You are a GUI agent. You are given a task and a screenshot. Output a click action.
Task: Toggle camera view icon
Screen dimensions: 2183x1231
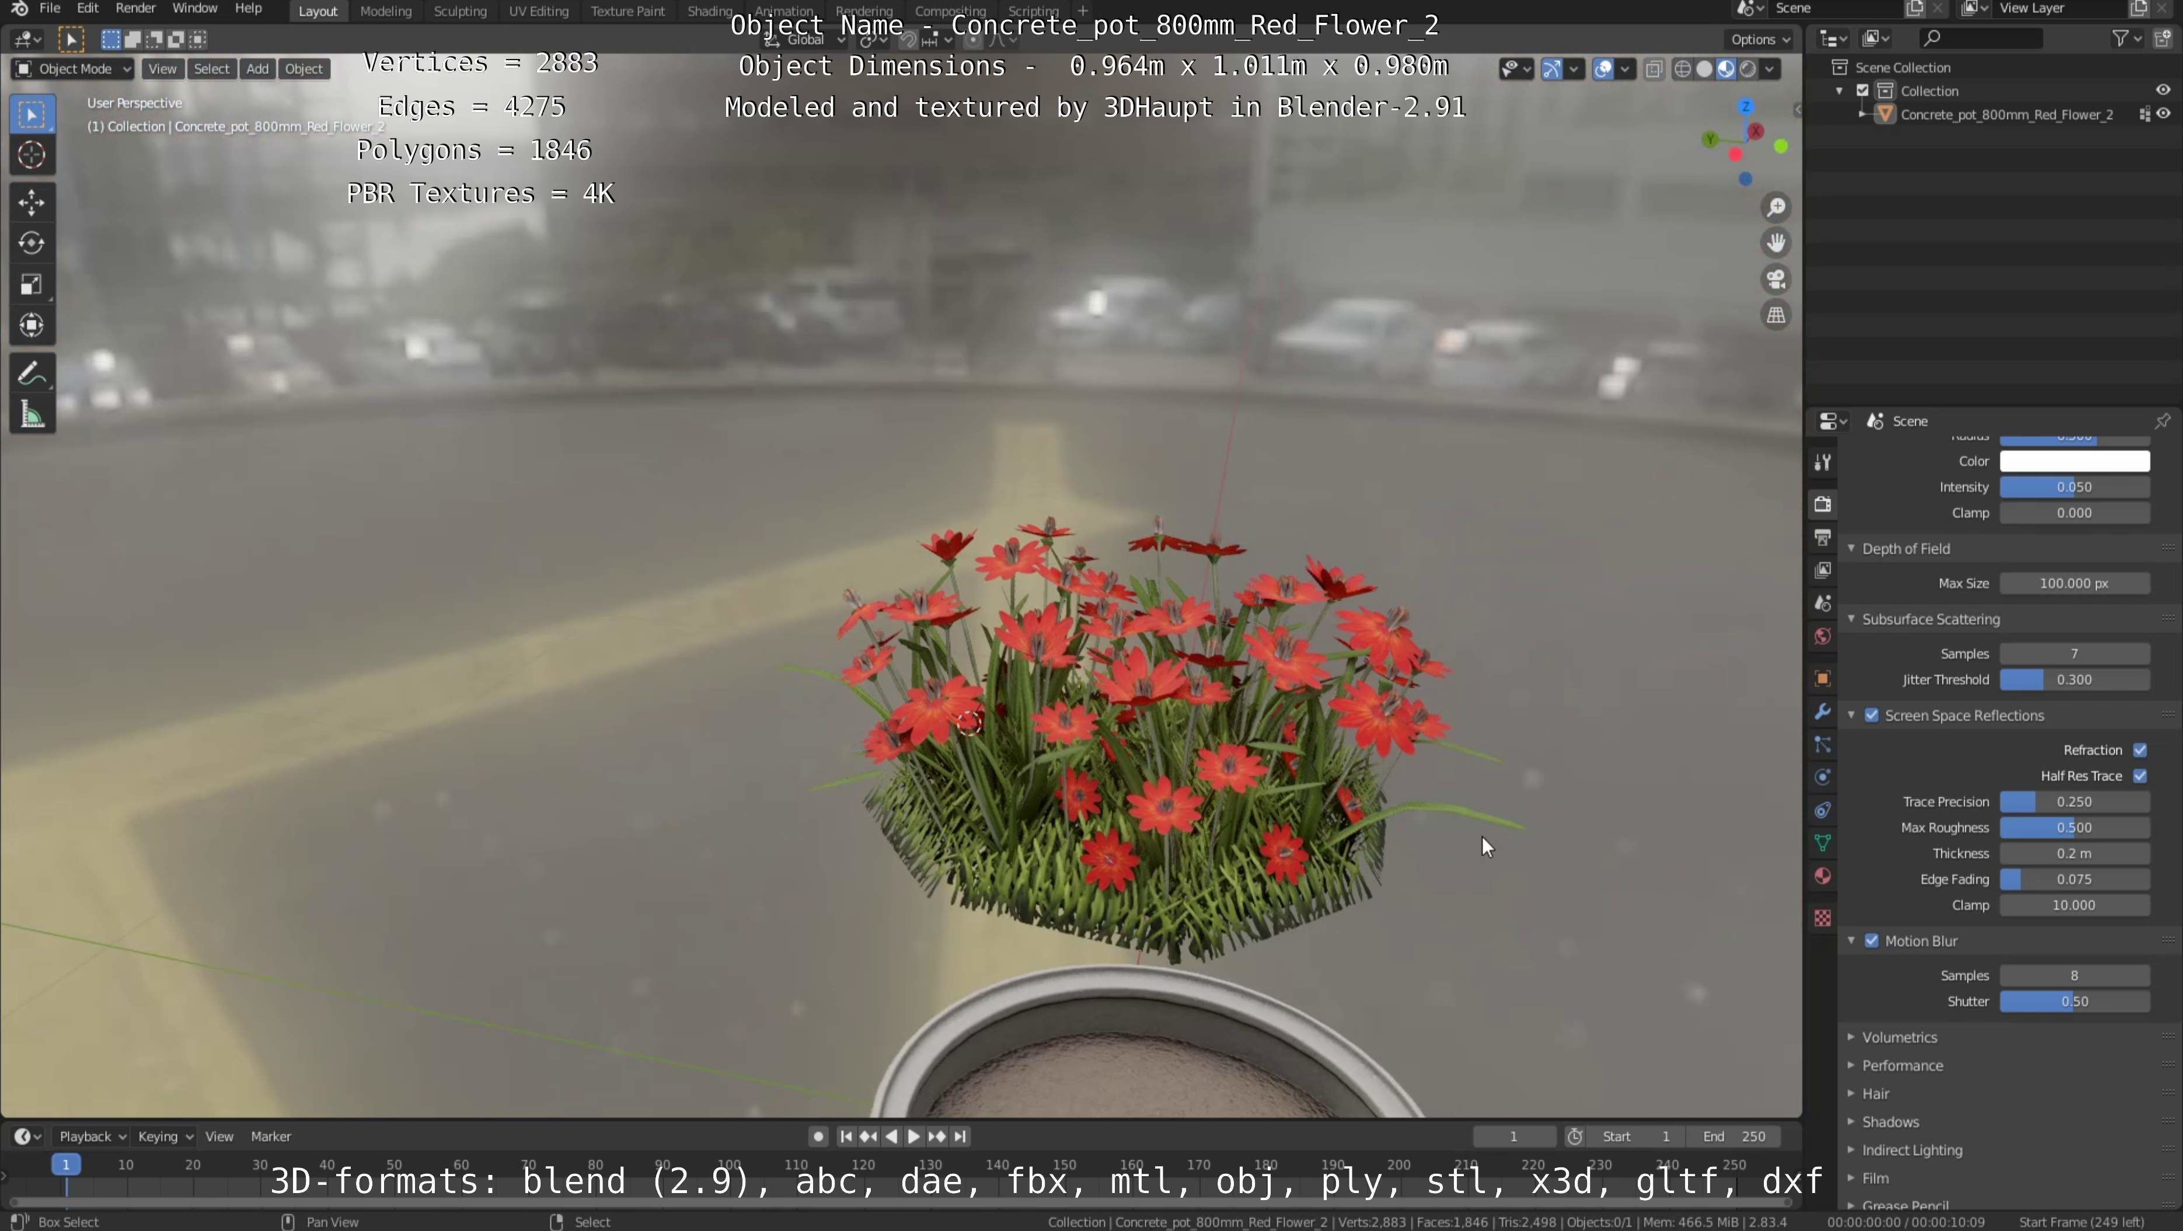[x=1776, y=280]
